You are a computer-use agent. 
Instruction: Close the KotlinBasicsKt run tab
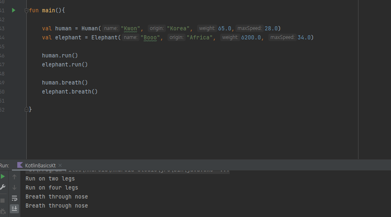coord(60,165)
